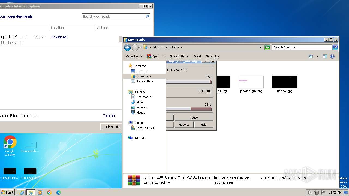Click the Start button
Image resolution: width=349 pixels, height=196 pixels.
[7, 192]
